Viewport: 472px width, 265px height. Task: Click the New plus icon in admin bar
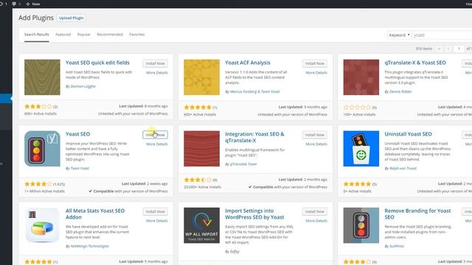tap(28, 4)
